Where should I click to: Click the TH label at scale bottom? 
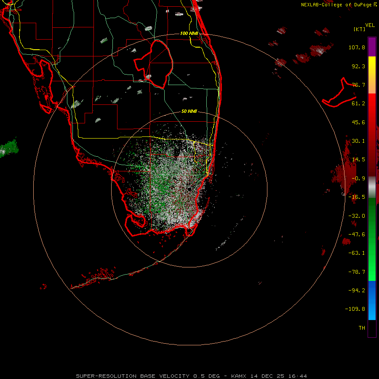click(x=362, y=328)
